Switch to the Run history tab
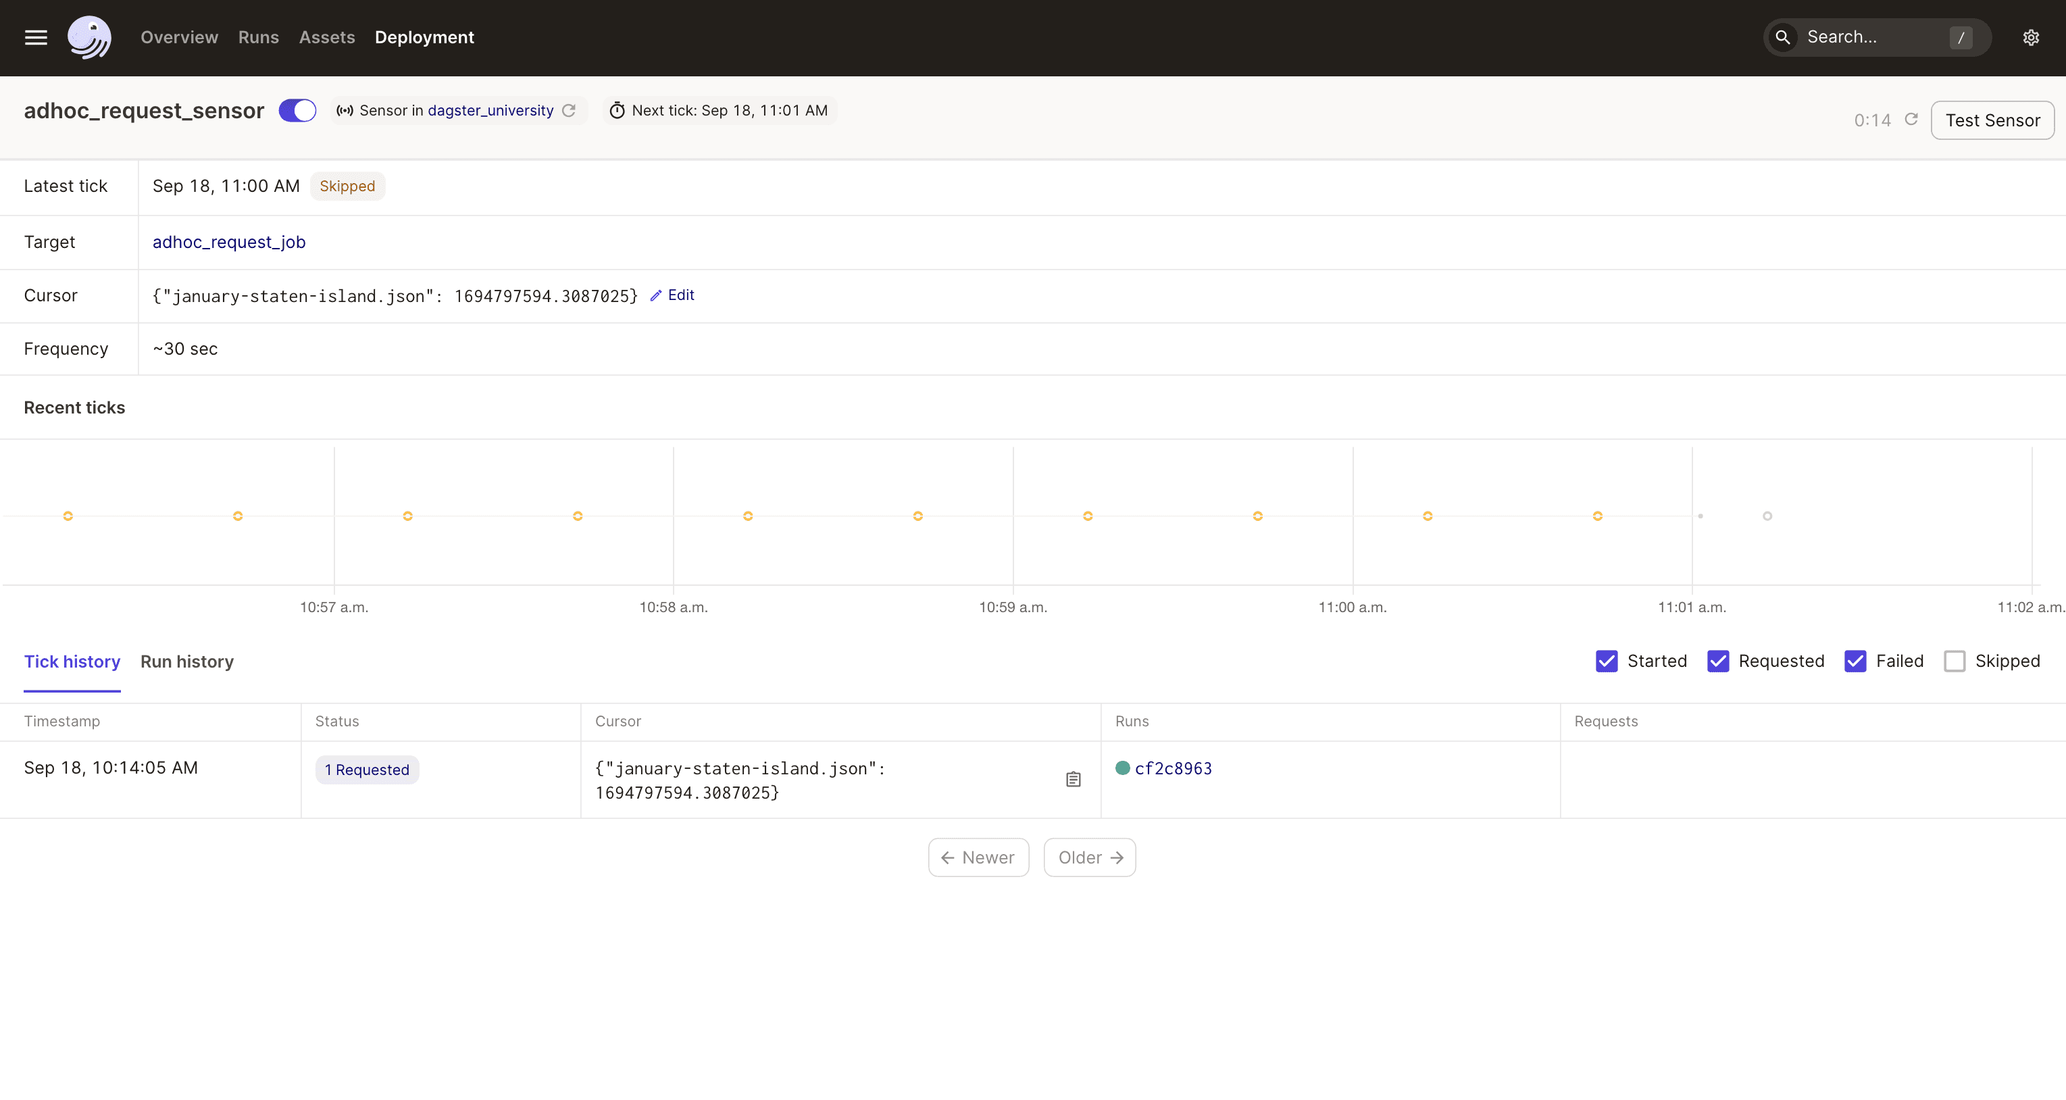Screen dimensions: 2066x1100 tap(186, 661)
